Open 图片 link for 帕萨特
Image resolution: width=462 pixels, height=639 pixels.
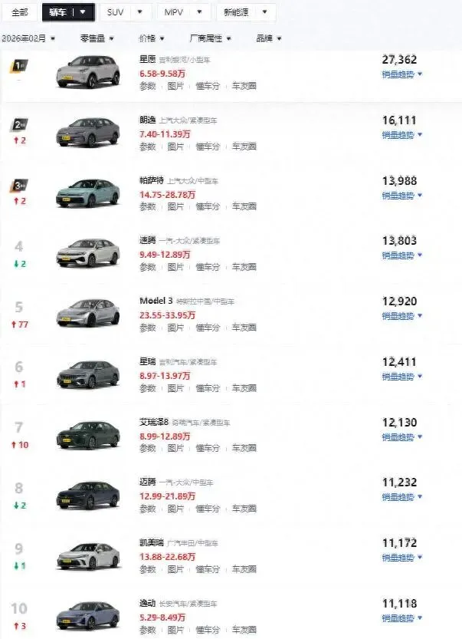click(x=175, y=206)
